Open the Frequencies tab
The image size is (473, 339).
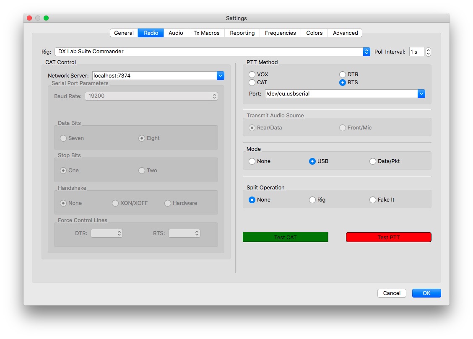pos(280,33)
